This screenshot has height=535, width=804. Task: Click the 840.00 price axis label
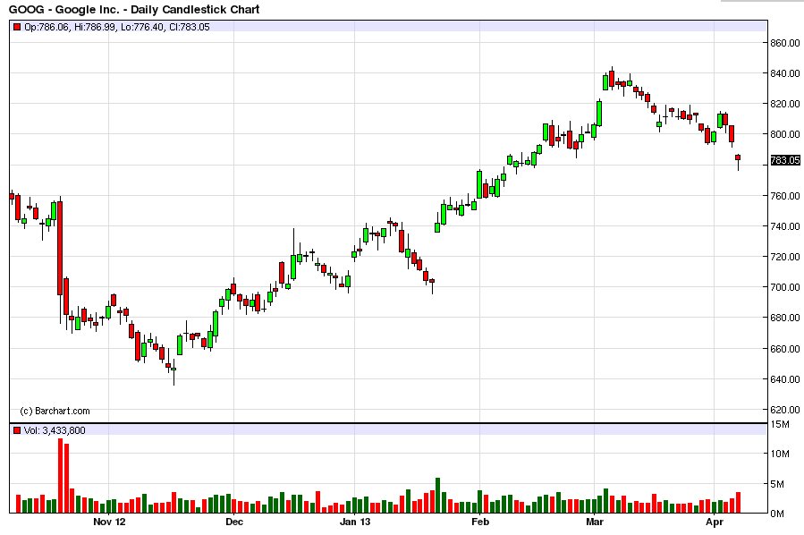(x=785, y=73)
